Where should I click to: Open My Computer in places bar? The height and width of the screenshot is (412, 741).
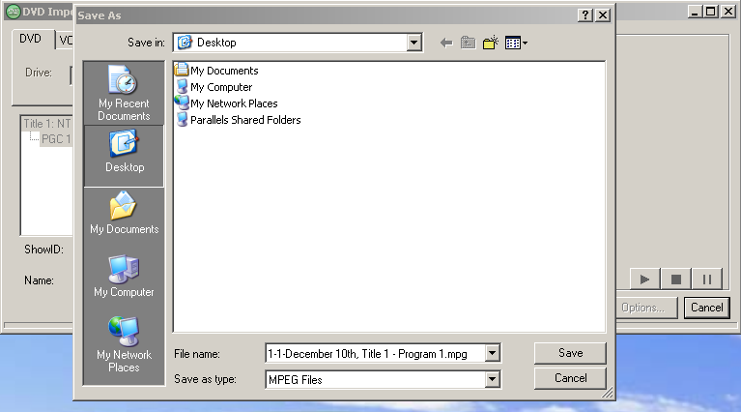coord(124,276)
